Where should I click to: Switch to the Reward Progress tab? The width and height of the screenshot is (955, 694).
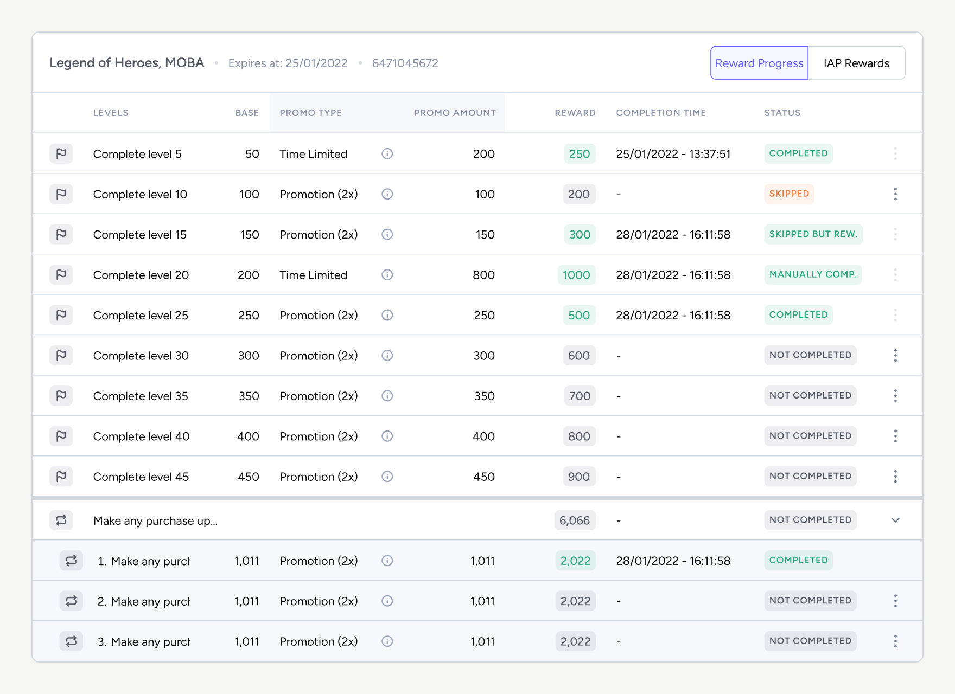coord(759,63)
